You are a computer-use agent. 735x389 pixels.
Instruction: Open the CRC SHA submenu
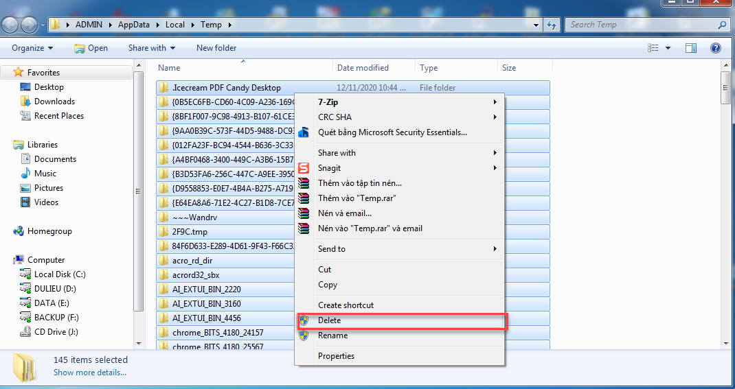pyautogui.click(x=399, y=117)
